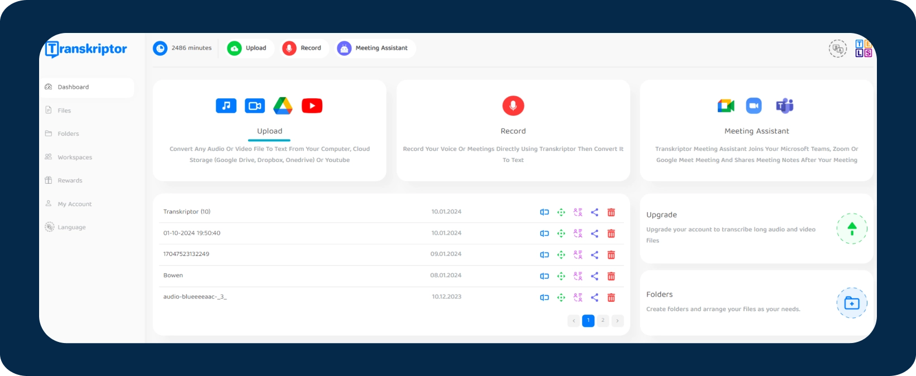The width and height of the screenshot is (916, 376).
Task: Share the 01-10-2024 19:50:40 file
Action: [x=595, y=234]
